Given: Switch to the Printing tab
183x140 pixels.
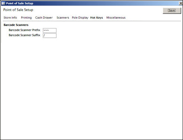Looking at the screenshot, I should (26, 18).
